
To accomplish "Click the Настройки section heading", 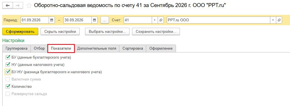I will (13, 41).
